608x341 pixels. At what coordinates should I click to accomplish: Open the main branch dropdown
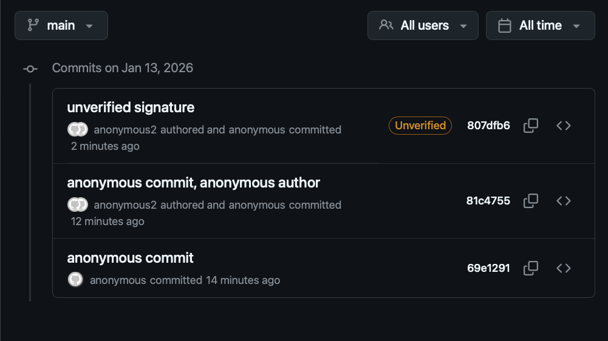tap(61, 25)
